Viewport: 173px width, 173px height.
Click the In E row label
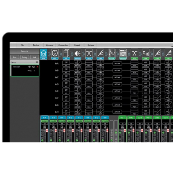click(57, 91)
